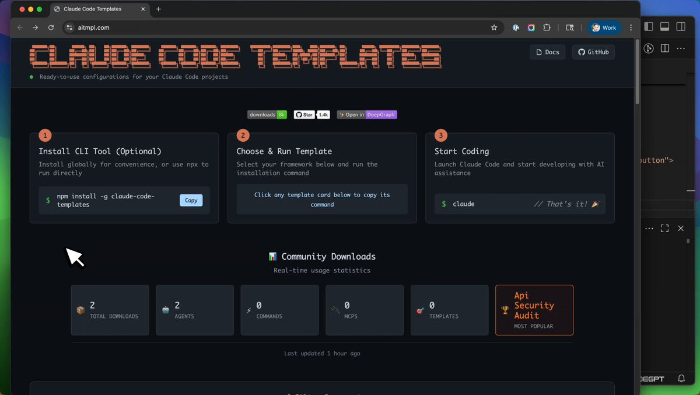Click the MCPs stat card

pyautogui.click(x=365, y=310)
